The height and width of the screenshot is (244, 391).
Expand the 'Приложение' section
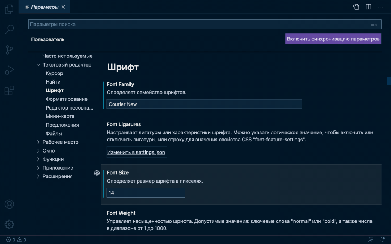pos(38,167)
